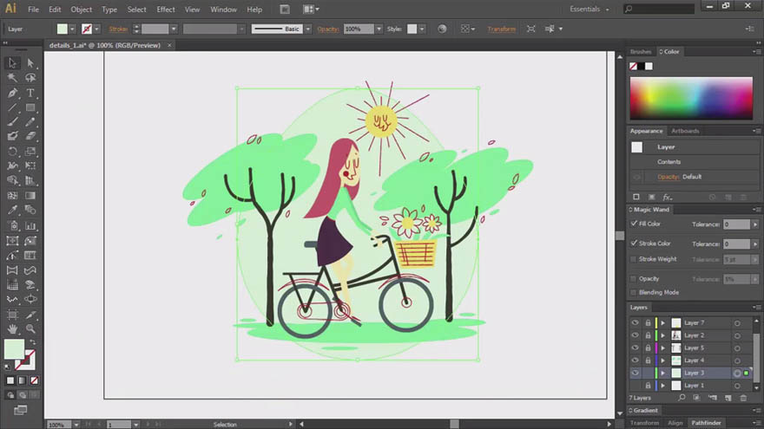Expand Layer 3 contents triangle
The width and height of the screenshot is (764, 429).
coord(662,373)
